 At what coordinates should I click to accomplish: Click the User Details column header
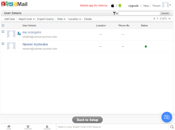click(x=29, y=25)
